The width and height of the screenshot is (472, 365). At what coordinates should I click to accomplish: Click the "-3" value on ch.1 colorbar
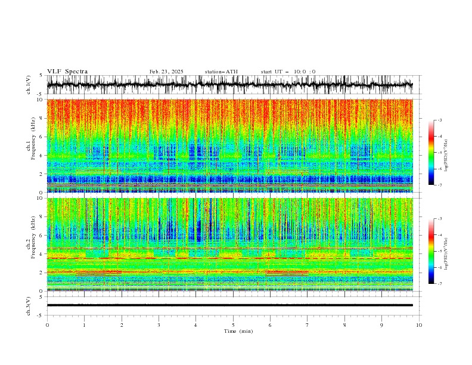pyautogui.click(x=439, y=120)
